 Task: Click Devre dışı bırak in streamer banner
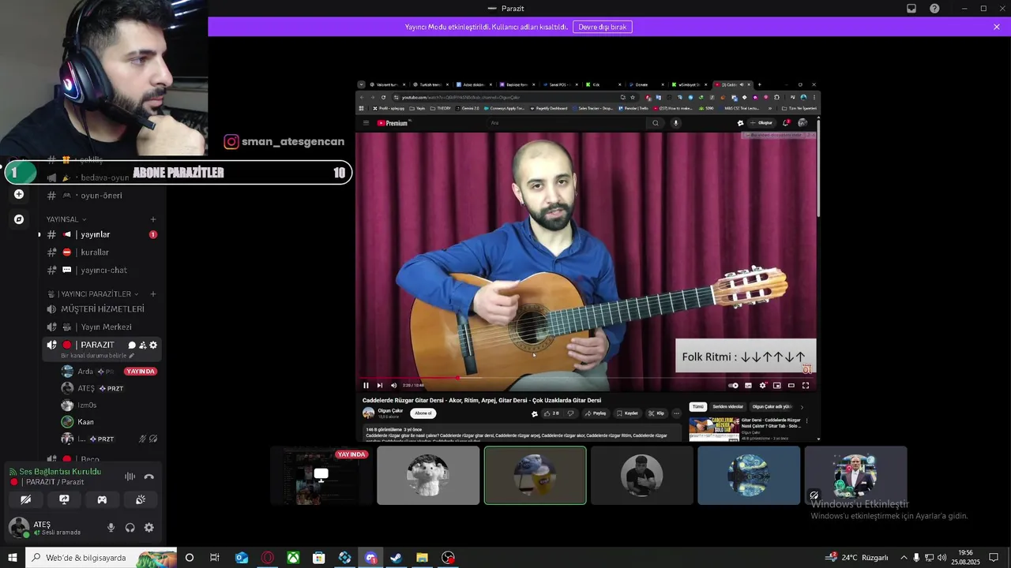(x=603, y=27)
